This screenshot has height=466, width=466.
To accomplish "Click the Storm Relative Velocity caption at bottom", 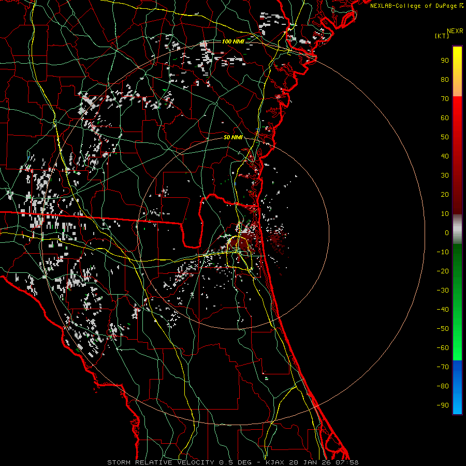I will click(x=233, y=462).
